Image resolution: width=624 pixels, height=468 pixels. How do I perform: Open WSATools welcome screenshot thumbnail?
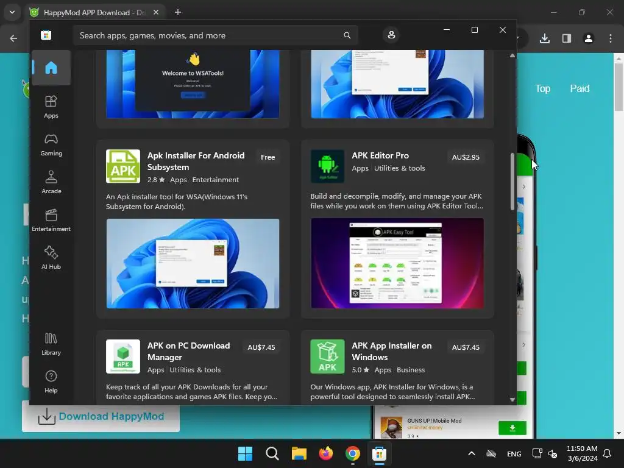(193, 84)
